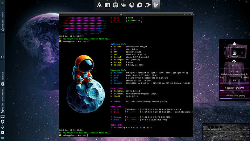
Task: Open the shield tray icon in left panel
Action: tap(3, 122)
